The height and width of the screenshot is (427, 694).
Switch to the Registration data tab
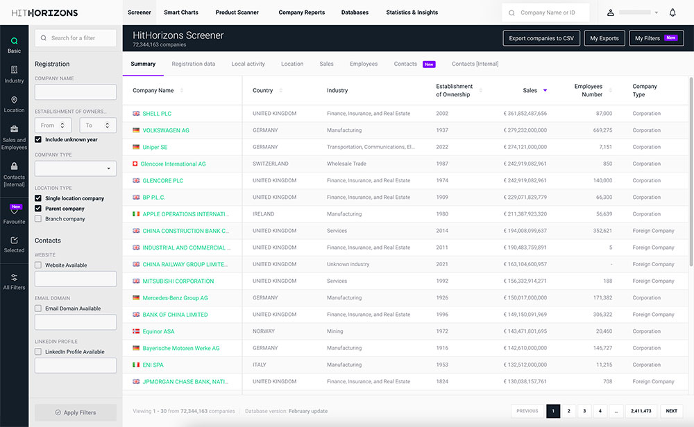pyautogui.click(x=193, y=64)
